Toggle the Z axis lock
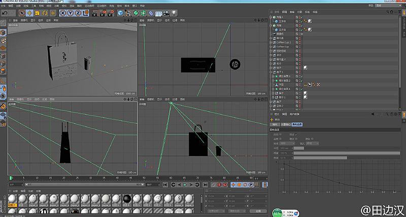This screenshot has height=217, width=406. tap(78, 13)
